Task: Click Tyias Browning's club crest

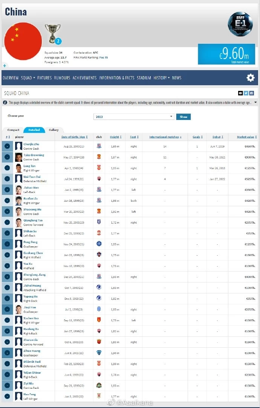Action: [x=99, y=157]
